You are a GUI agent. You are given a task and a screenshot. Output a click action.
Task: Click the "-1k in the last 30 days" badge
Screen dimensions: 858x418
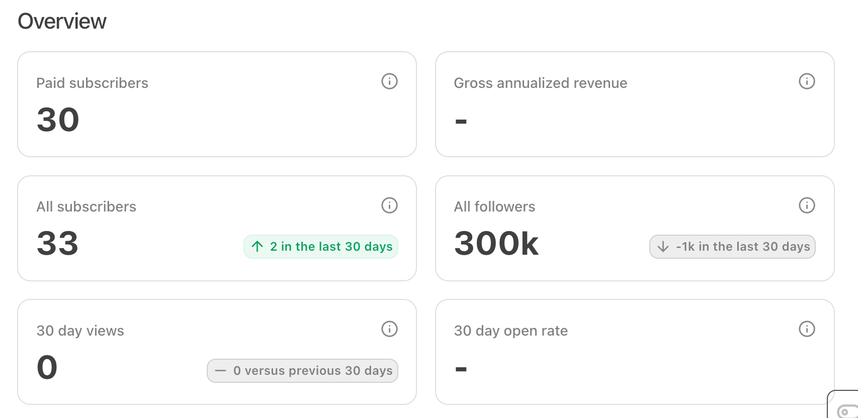(732, 247)
